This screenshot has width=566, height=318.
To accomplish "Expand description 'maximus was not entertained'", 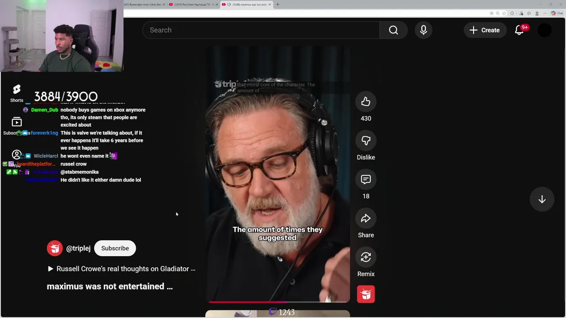I will pos(110,286).
